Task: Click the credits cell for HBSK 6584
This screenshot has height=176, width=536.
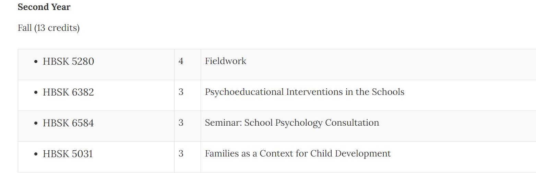Action: [188, 126]
